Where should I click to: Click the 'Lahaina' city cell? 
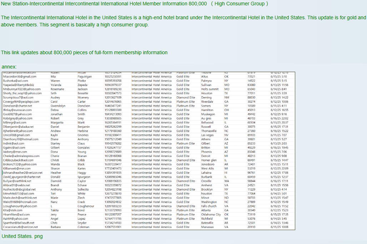coord(206,173)
